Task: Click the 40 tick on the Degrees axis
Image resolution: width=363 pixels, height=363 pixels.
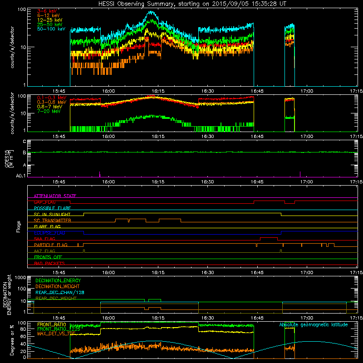Action: [x=23, y=344]
